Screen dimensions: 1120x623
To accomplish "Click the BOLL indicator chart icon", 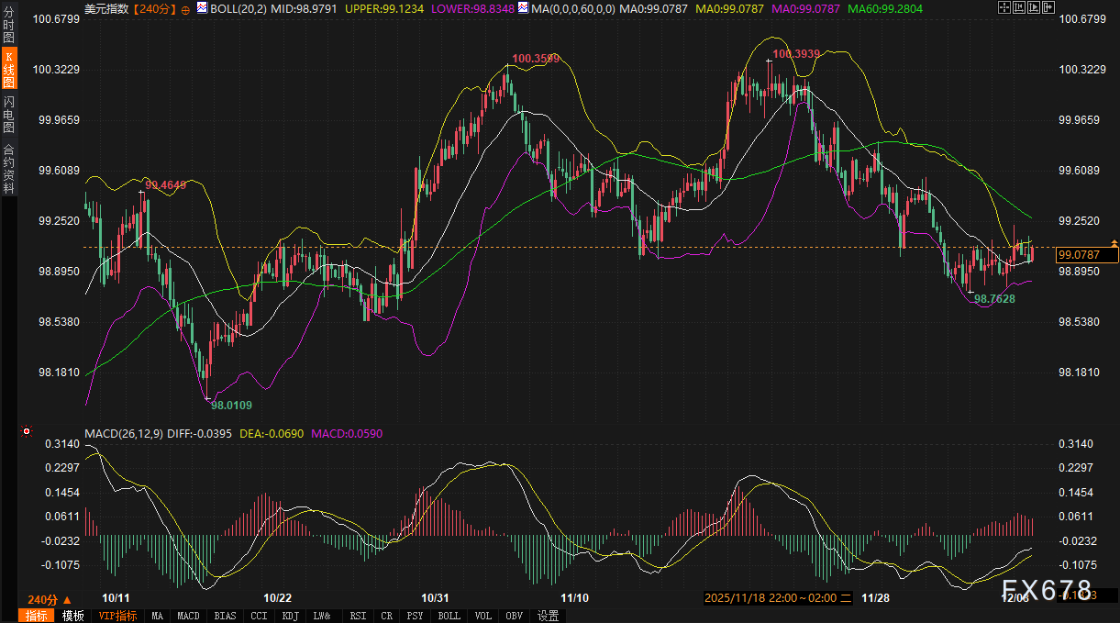I will [x=203, y=8].
